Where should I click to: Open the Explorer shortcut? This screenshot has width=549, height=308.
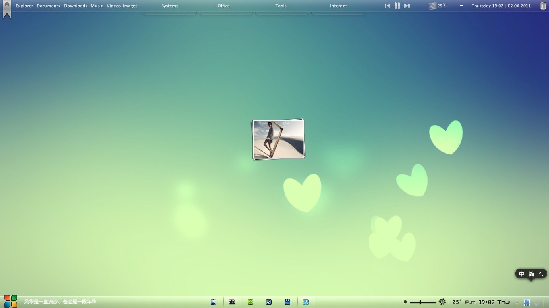click(x=25, y=6)
